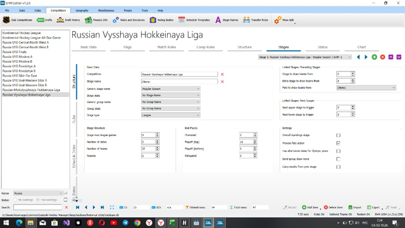Open the Stage stats dropdown
Image resolution: width=405 pixels, height=228 pixels.
click(170, 96)
